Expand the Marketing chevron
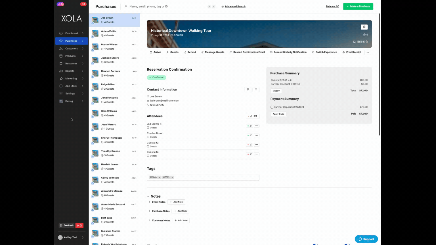 pyautogui.click(x=83, y=79)
